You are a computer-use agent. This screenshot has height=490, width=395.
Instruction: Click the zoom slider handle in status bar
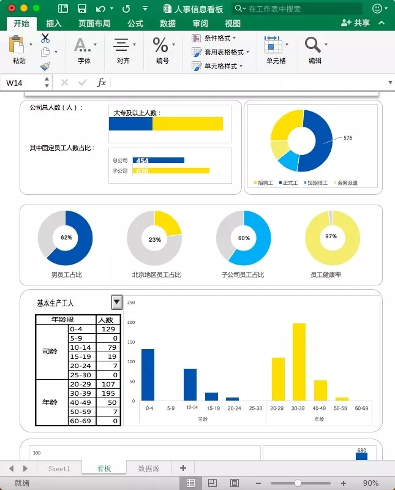[298, 483]
